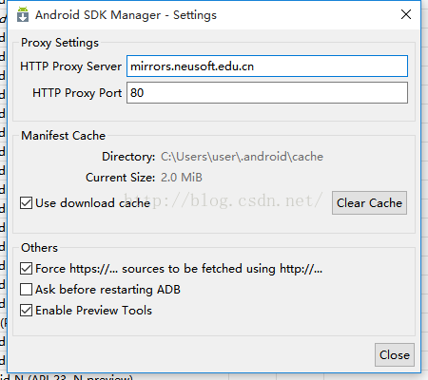Click the Directory: label
428x380 pixels.
(x=128, y=157)
